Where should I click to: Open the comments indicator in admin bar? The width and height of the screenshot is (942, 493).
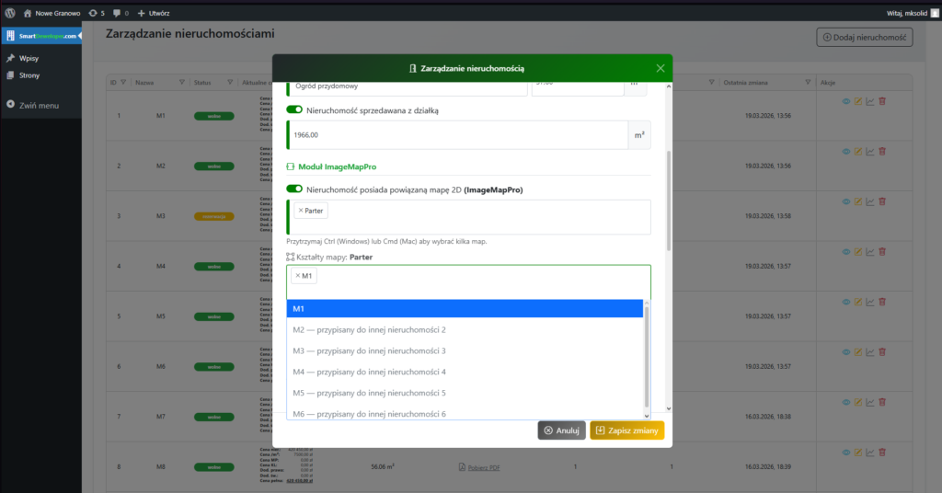[121, 13]
